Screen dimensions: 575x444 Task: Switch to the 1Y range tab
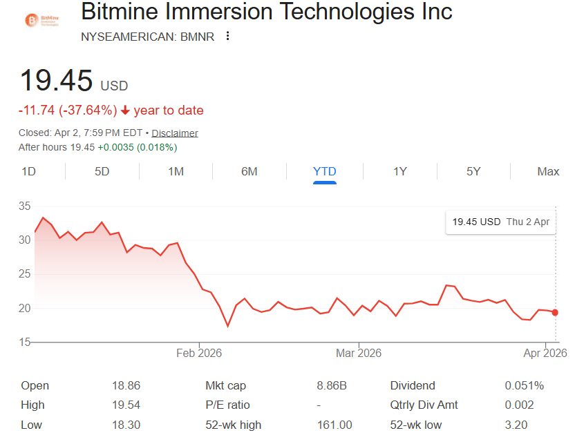point(399,171)
